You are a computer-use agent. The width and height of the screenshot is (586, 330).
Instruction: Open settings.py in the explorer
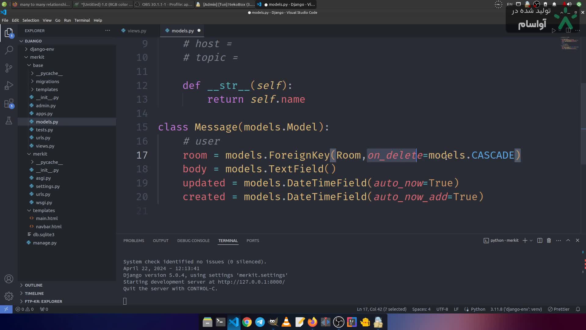tap(48, 186)
